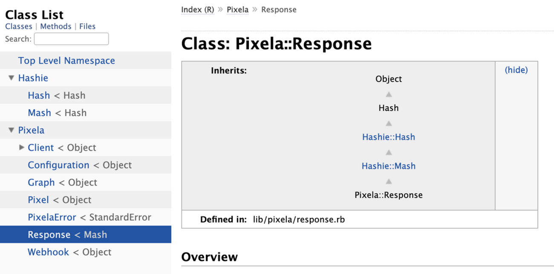Collapse the Hashie namespace tree arrow
554x274 pixels.
[11, 79]
